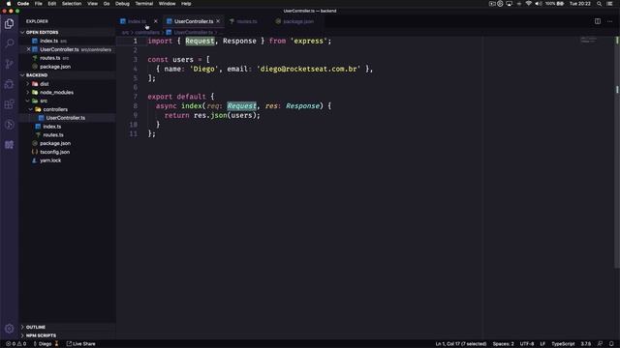The image size is (620, 348).
Task: Select UserController.ts in the file tree
Action: (68, 118)
